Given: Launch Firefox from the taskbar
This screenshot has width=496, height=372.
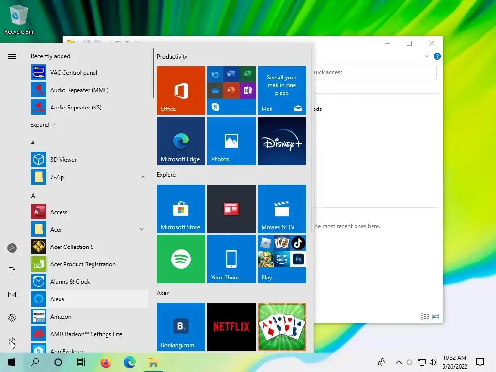Looking at the screenshot, I should pyautogui.click(x=106, y=362).
